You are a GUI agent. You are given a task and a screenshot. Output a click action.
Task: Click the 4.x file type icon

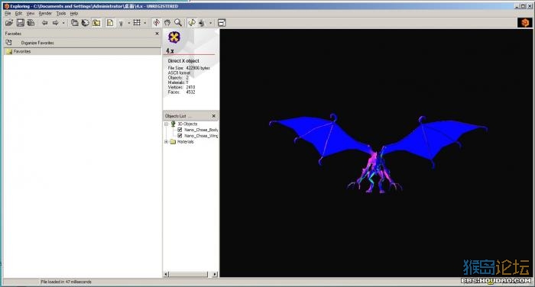pyautogui.click(x=174, y=37)
